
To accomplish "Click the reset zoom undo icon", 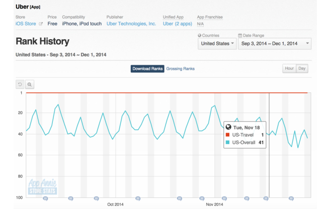I will (20, 84).
